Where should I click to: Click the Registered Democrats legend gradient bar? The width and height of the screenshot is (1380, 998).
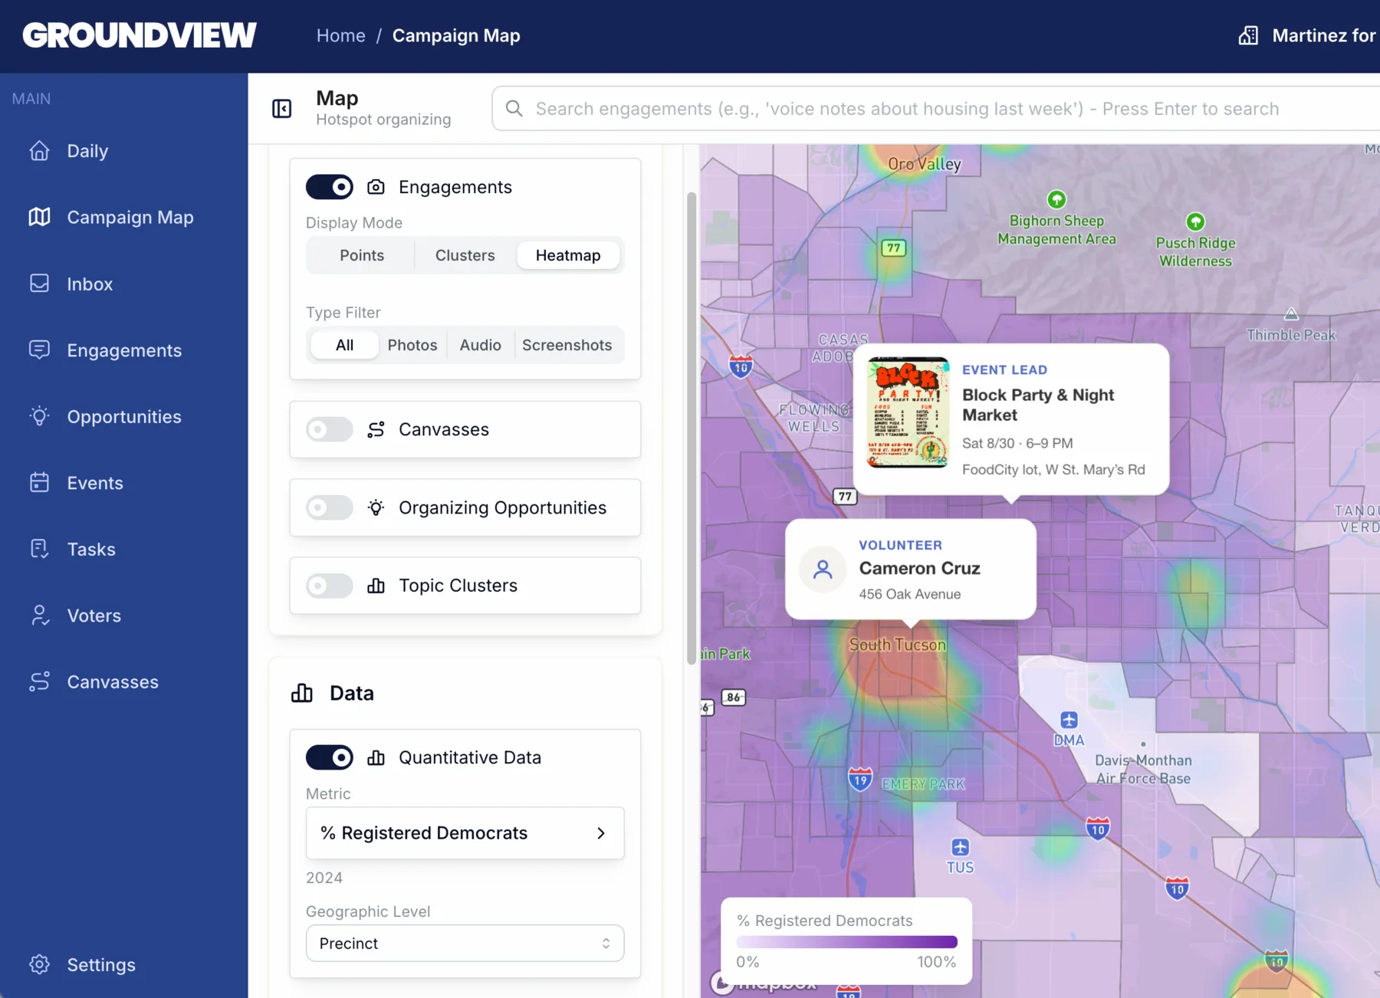point(846,941)
